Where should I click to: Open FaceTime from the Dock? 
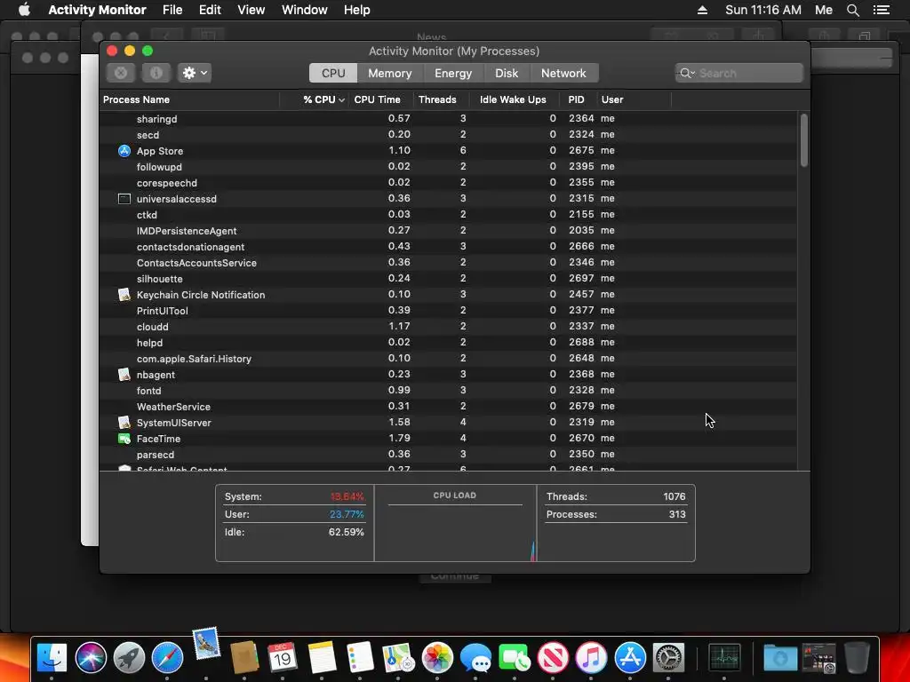515,658
